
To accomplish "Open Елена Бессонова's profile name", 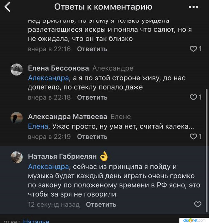I will click(x=58, y=68).
